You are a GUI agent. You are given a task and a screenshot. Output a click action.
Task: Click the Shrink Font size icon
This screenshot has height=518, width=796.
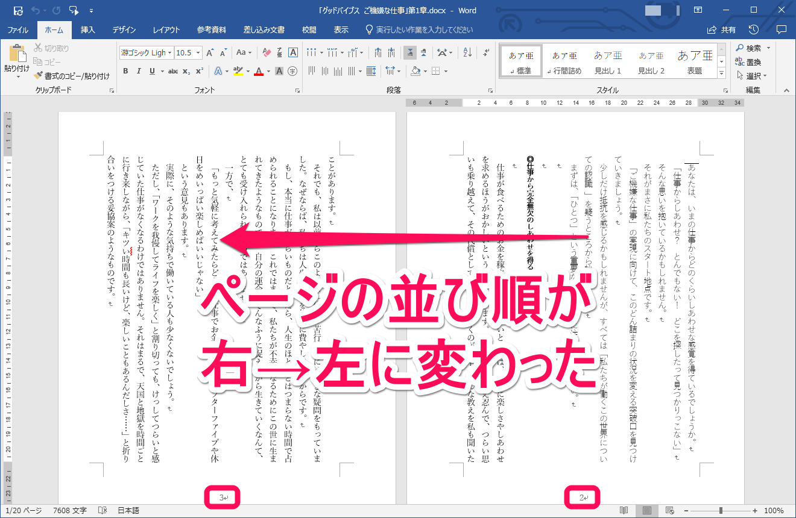(x=223, y=53)
